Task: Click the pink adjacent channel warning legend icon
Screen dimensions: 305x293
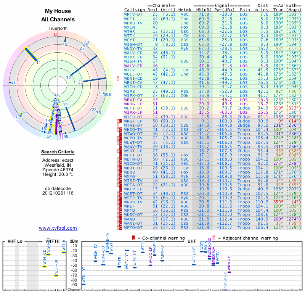Action: pos(214,238)
